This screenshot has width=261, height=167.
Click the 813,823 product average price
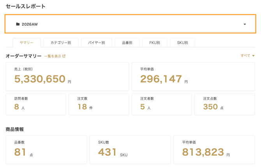(x=203, y=152)
